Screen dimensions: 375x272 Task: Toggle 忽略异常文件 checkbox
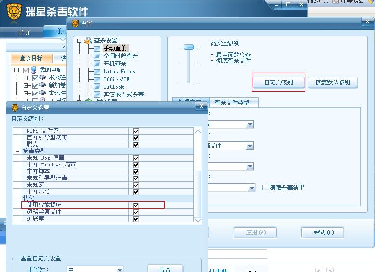point(136,212)
